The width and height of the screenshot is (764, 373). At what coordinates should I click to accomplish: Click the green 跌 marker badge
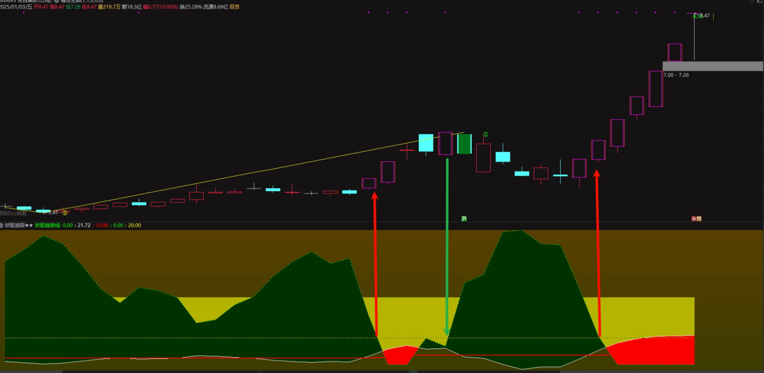[464, 219]
